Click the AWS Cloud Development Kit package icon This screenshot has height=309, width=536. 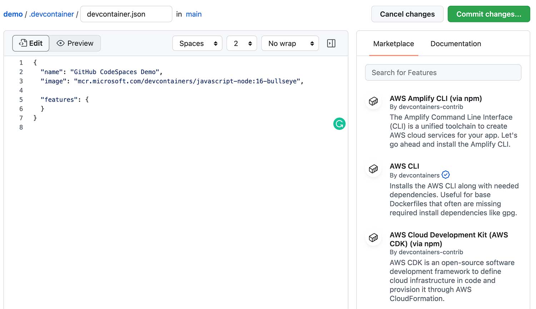pyautogui.click(x=373, y=238)
